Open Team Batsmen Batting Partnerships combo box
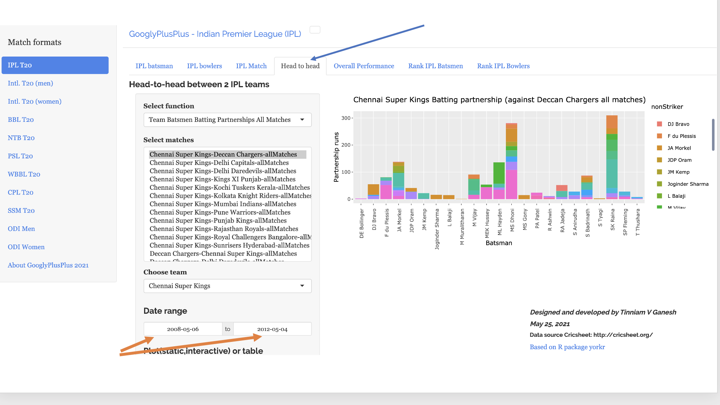The height and width of the screenshot is (405, 720). pos(220,120)
